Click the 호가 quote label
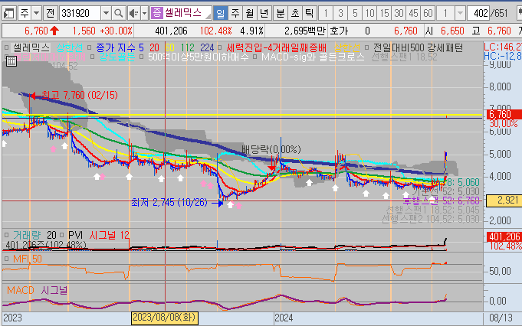The height and width of the screenshot is (326, 522). click(x=339, y=31)
